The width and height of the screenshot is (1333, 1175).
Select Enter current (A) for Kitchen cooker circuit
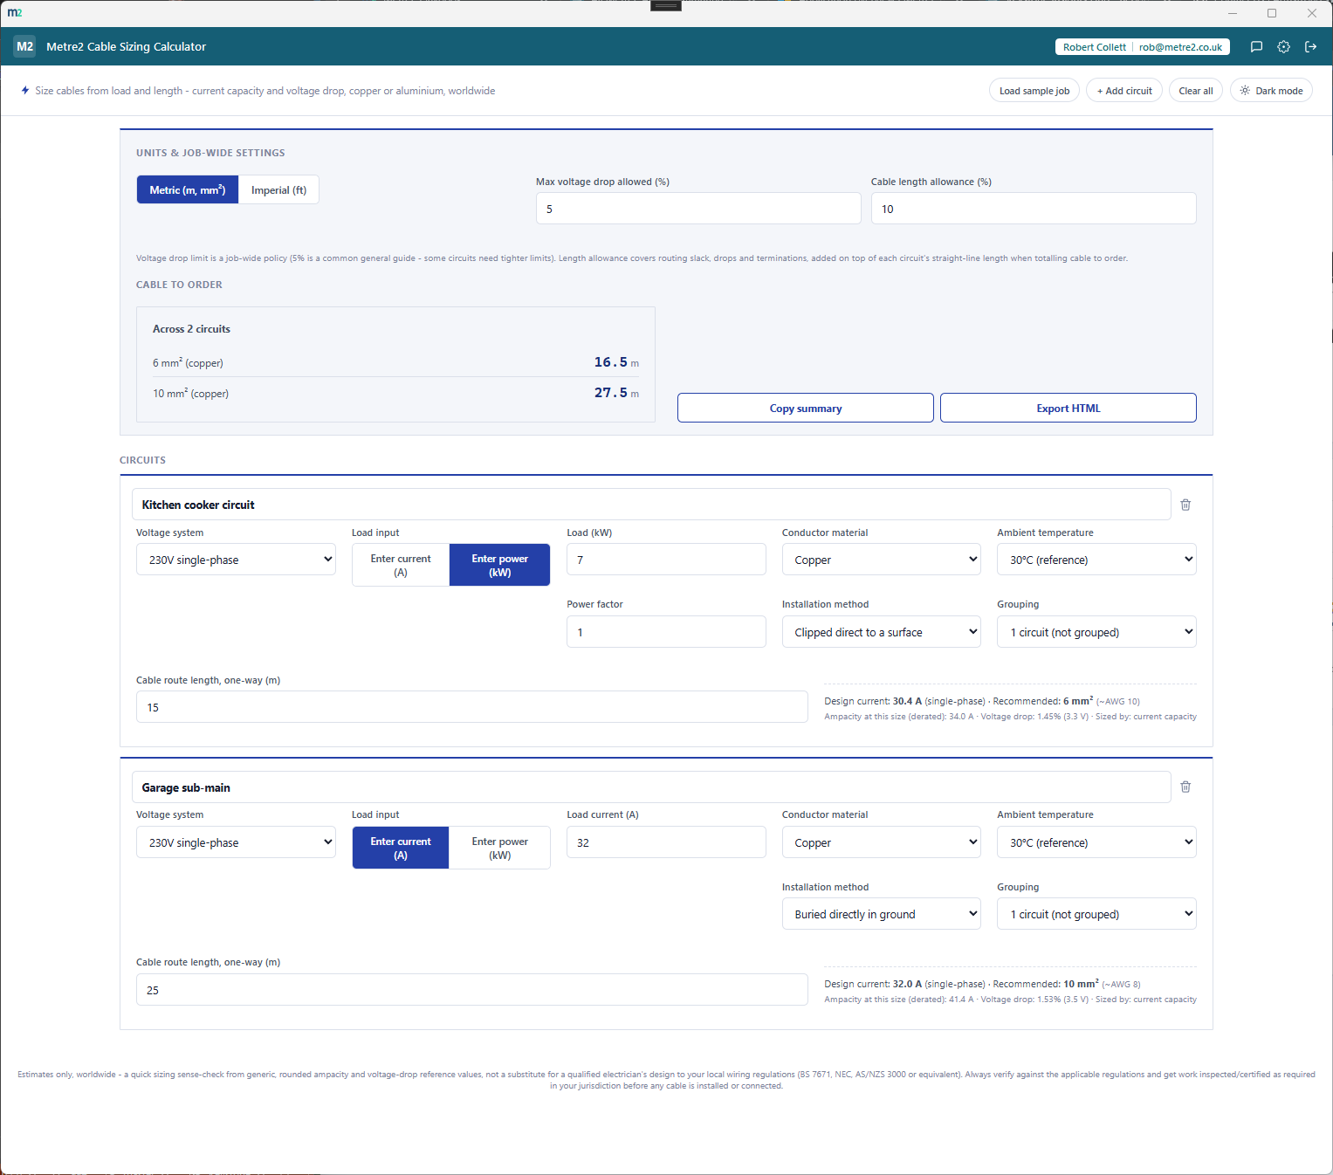[x=401, y=565]
